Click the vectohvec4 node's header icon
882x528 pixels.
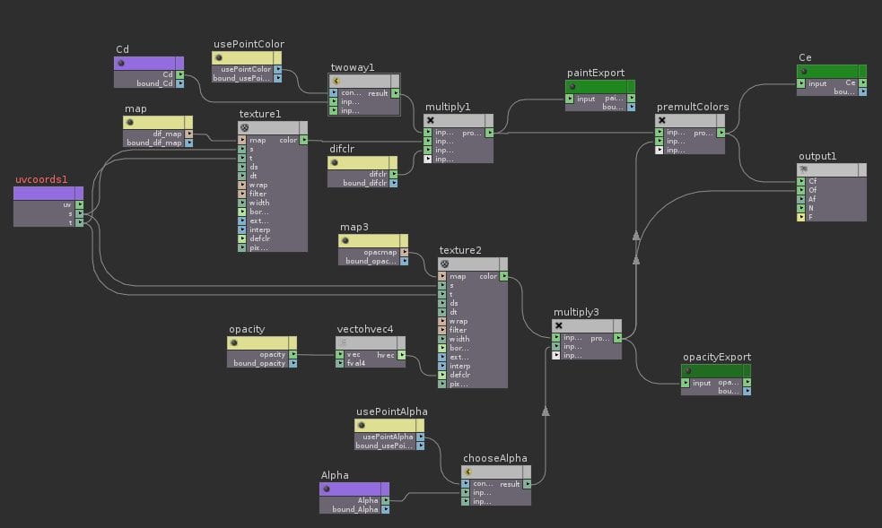click(342, 342)
